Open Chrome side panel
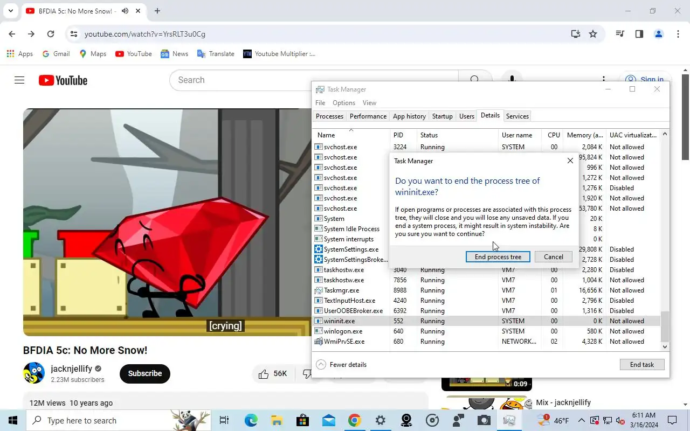The image size is (690, 431). (639, 34)
